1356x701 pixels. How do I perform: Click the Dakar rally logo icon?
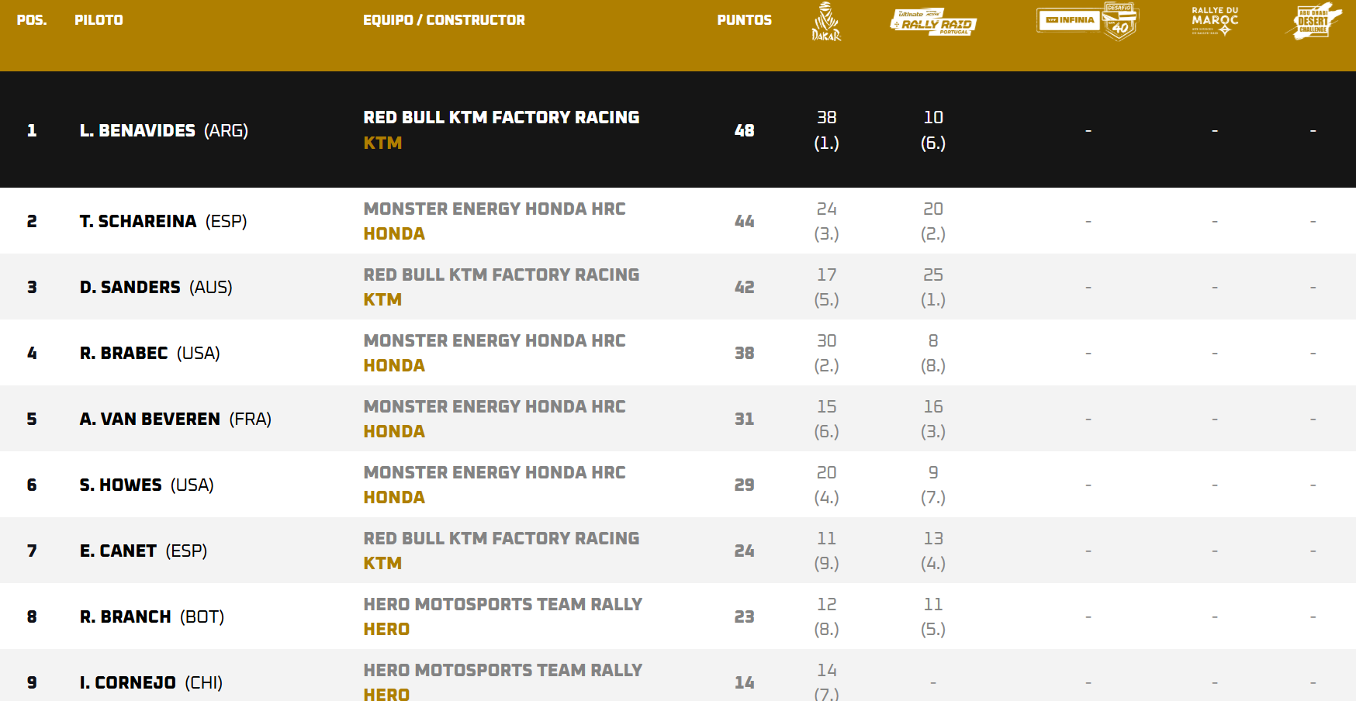(x=826, y=21)
